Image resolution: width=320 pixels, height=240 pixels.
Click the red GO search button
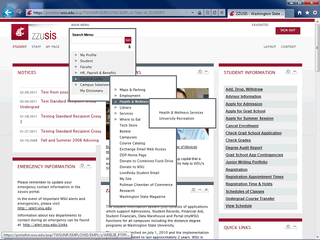(128, 40)
